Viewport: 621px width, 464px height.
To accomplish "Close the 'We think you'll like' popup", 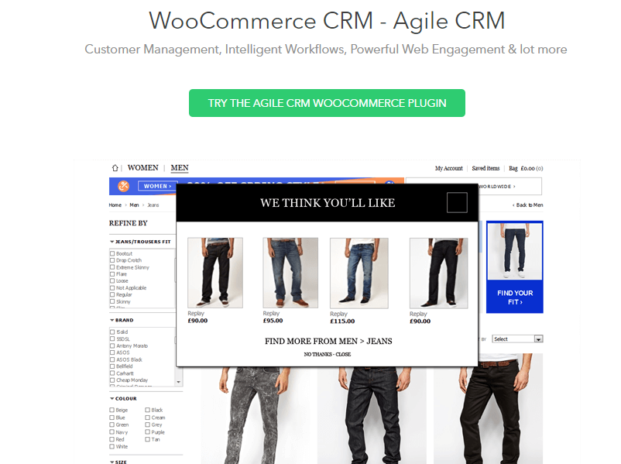I will click(457, 202).
